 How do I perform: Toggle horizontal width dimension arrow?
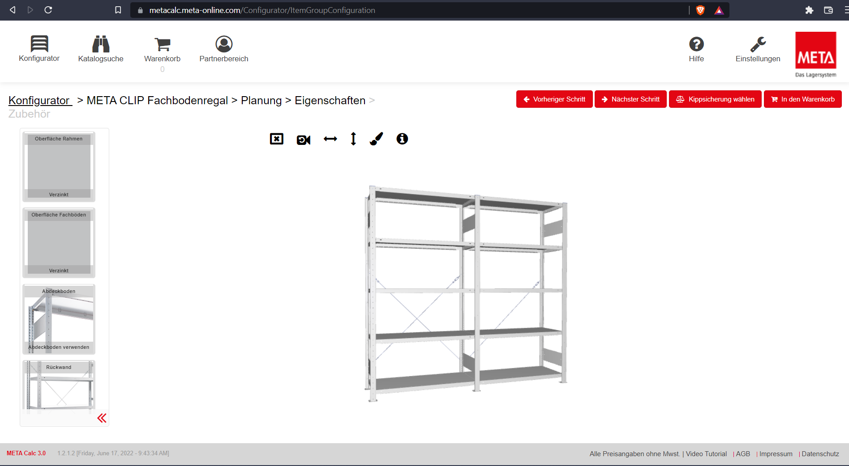click(330, 139)
